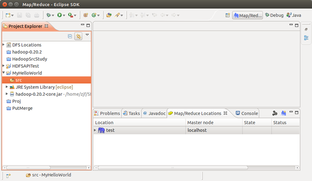
Task: Click the Back navigation arrow icon
Action: point(163,15)
